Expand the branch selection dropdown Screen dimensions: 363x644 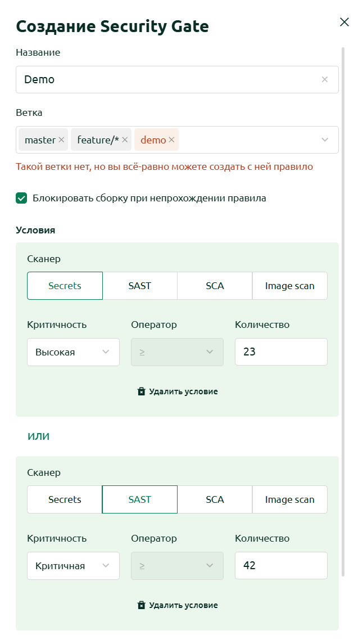[x=325, y=139]
